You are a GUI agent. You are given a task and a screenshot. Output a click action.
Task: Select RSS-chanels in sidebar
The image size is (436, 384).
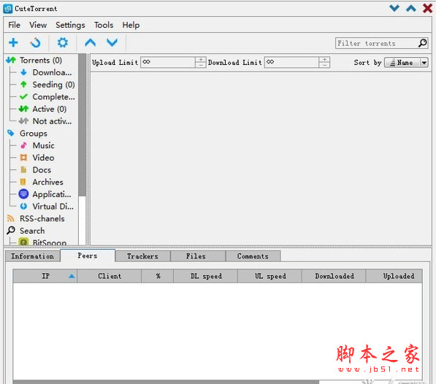pyautogui.click(x=42, y=219)
